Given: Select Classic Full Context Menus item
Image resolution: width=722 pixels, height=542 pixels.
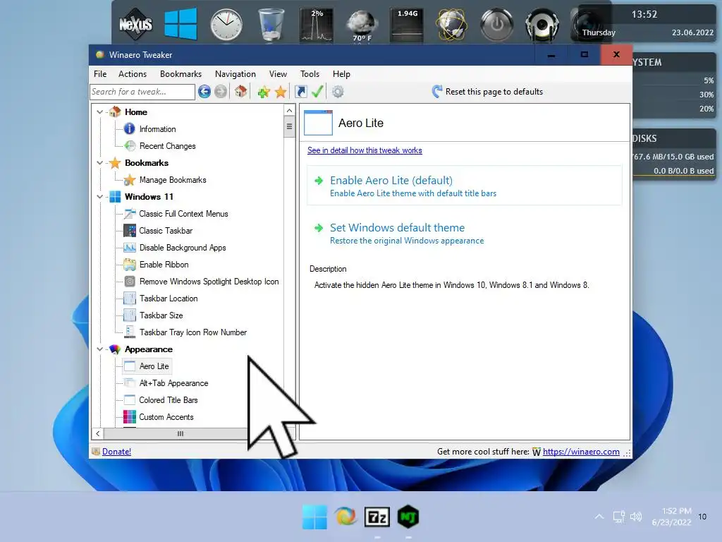Looking at the screenshot, I should pos(183,214).
